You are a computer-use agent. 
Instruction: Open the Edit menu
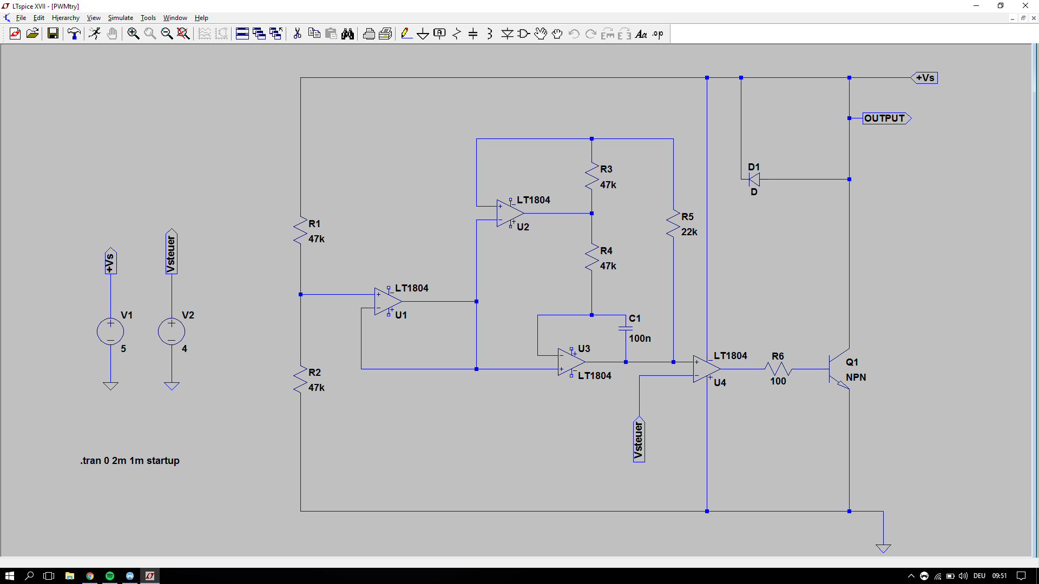[x=39, y=18]
